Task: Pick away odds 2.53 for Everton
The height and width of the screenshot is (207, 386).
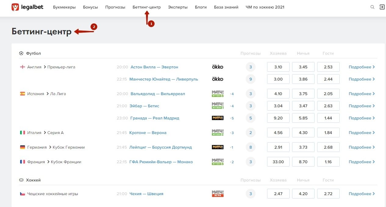Action: (x=328, y=67)
